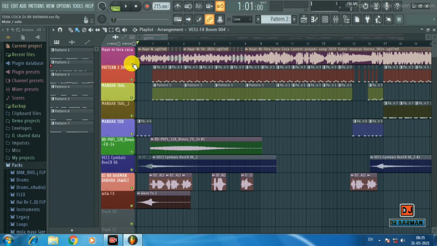
Task: Adjust the master volume knob
Action: (x=102, y=6)
